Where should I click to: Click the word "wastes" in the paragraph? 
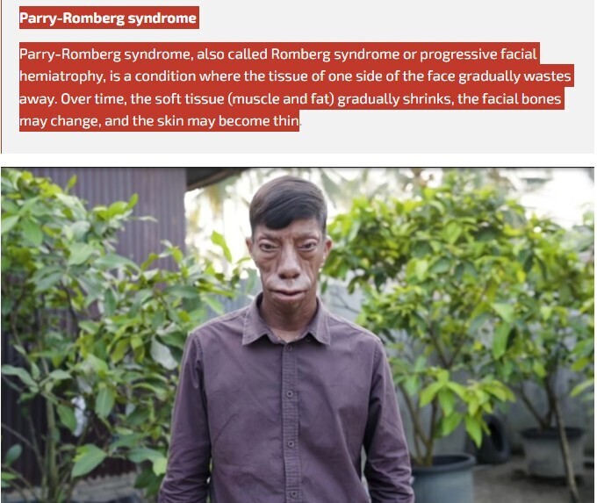547,76
